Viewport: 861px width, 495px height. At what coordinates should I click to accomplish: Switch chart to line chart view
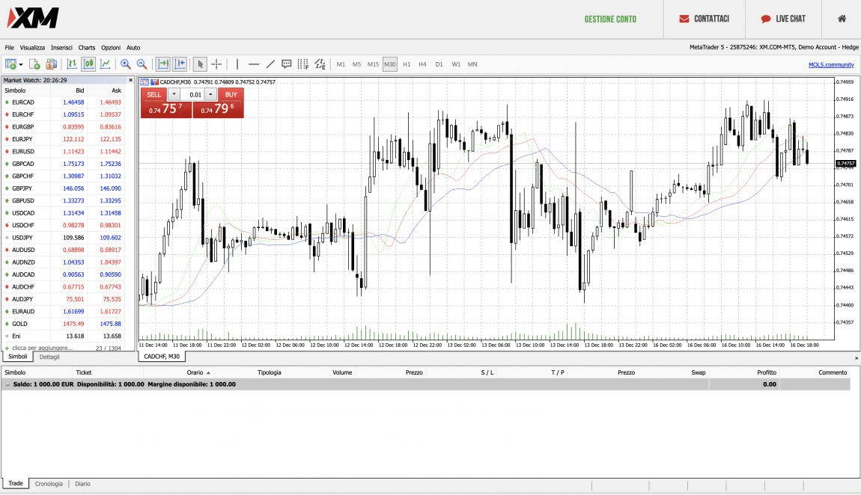click(x=106, y=64)
